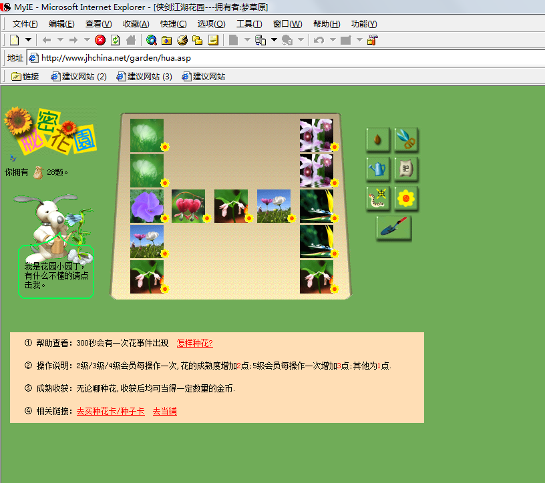The image size is (545, 483).
Task: Select the purple flower plot in garden
Action: [x=147, y=206]
